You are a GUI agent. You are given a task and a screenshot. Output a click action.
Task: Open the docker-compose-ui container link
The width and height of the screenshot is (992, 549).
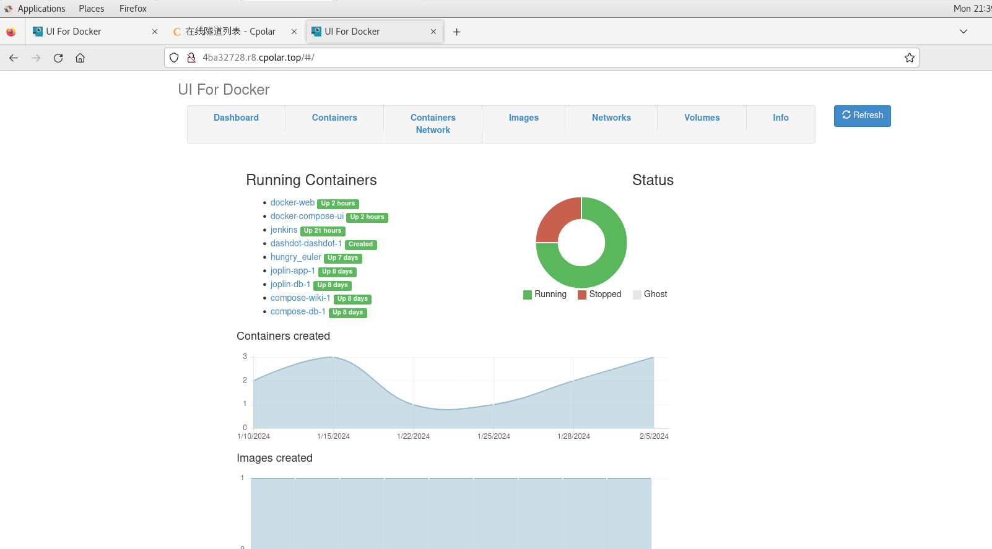click(x=307, y=216)
